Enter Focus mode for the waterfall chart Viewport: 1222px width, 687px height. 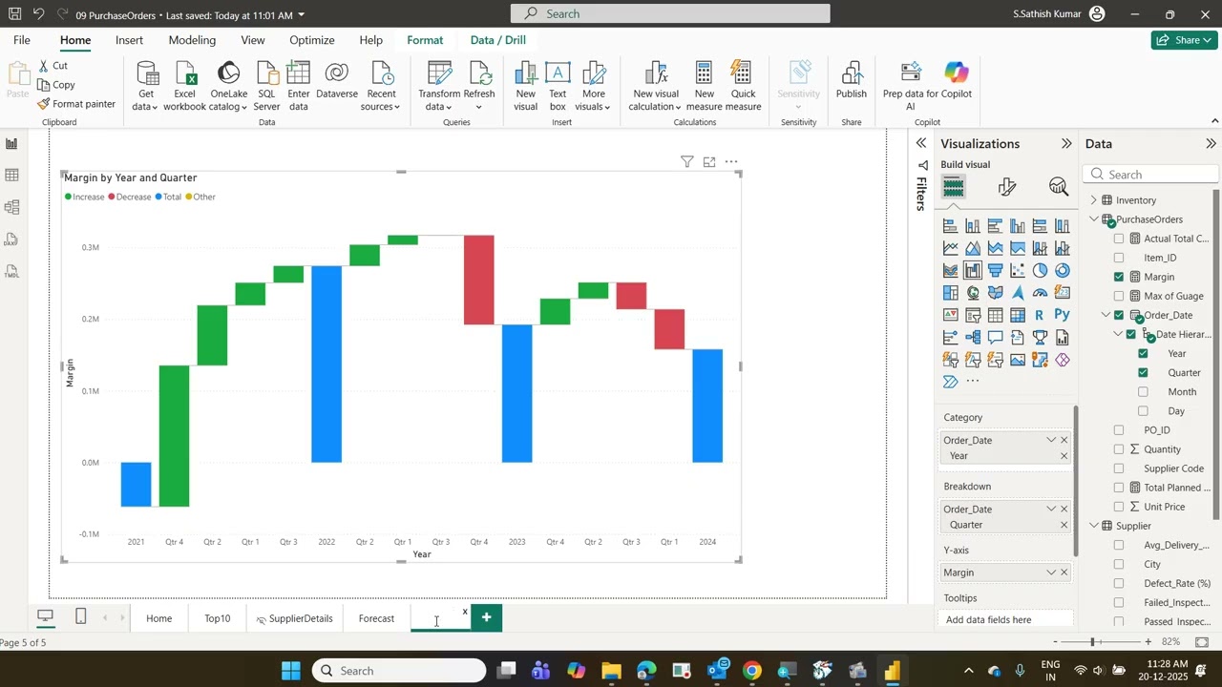(x=709, y=162)
